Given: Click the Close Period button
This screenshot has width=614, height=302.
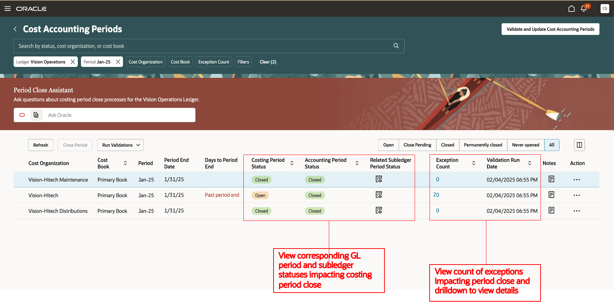Looking at the screenshot, I should pos(75,145).
